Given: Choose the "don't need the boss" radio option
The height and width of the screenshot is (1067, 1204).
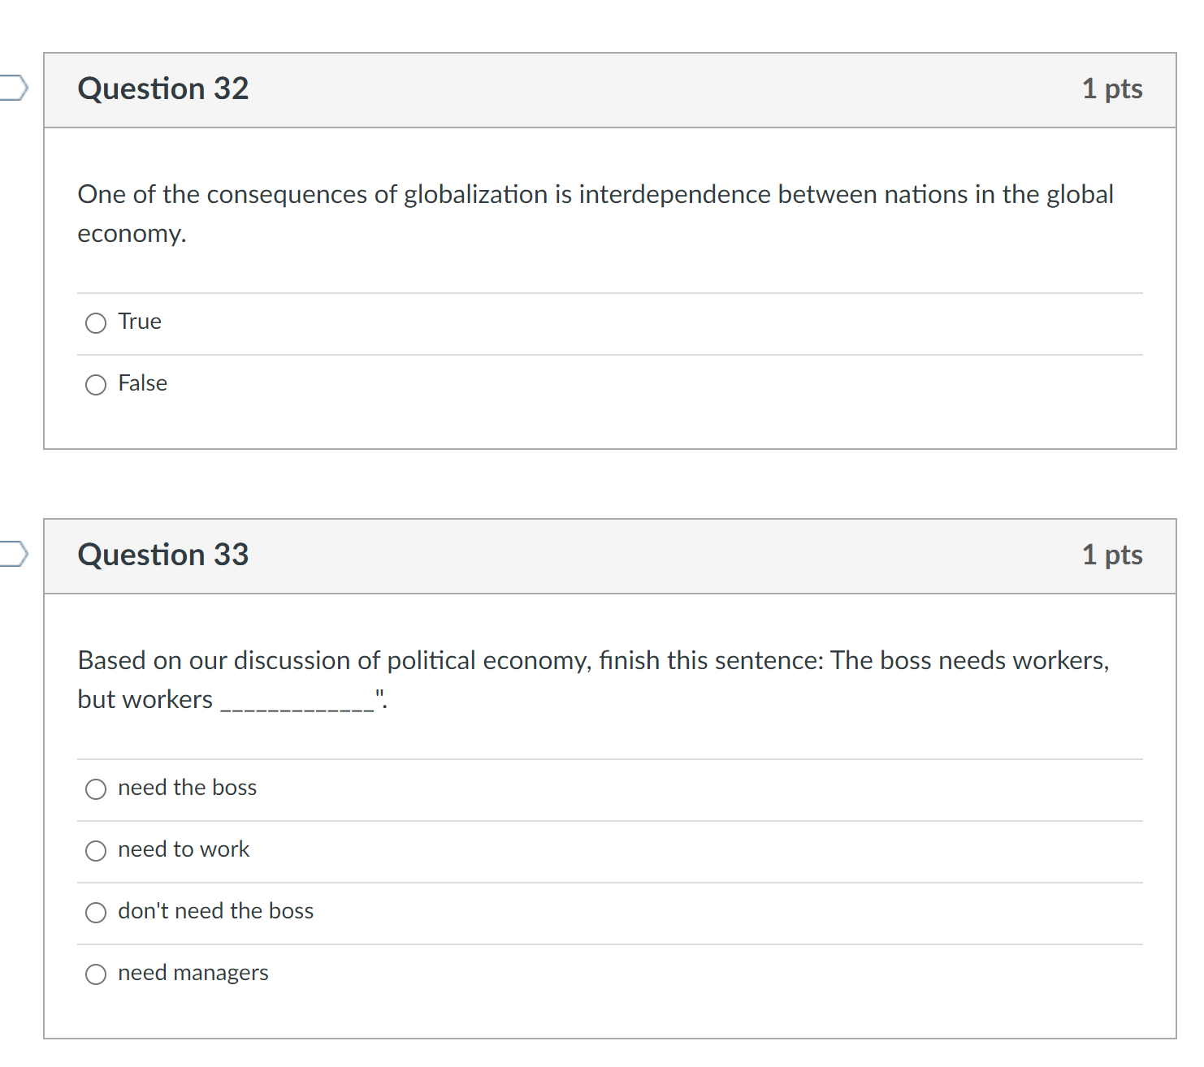Looking at the screenshot, I should click(96, 913).
